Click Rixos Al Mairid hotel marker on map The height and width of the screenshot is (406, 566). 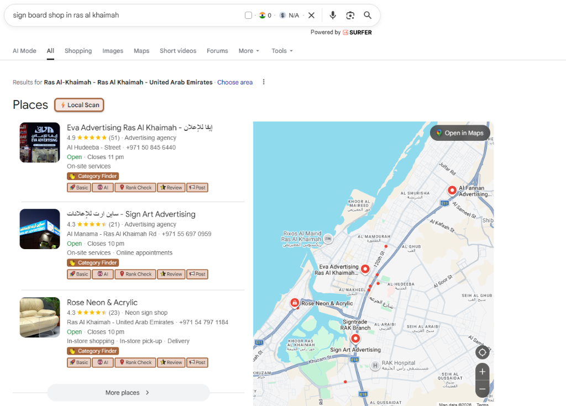(x=328, y=239)
